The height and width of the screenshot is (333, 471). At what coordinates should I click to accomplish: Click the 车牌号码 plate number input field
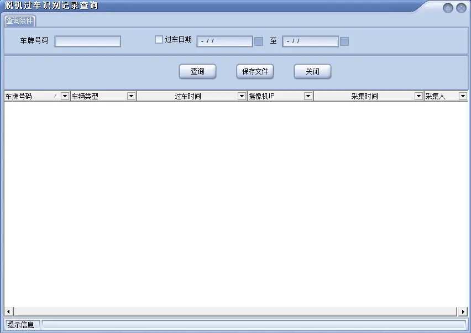87,41
